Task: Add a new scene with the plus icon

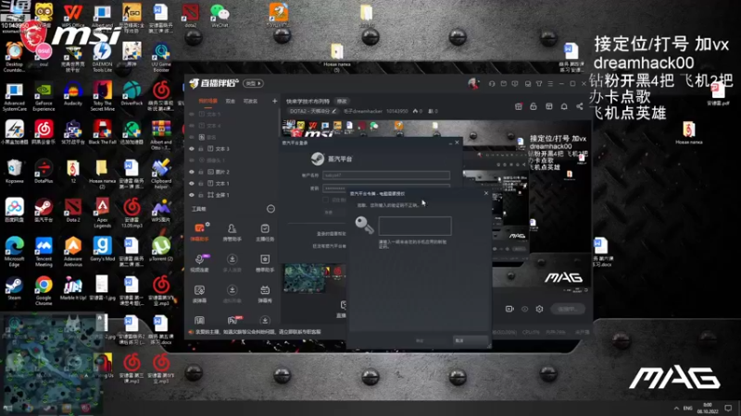Action: (x=274, y=101)
